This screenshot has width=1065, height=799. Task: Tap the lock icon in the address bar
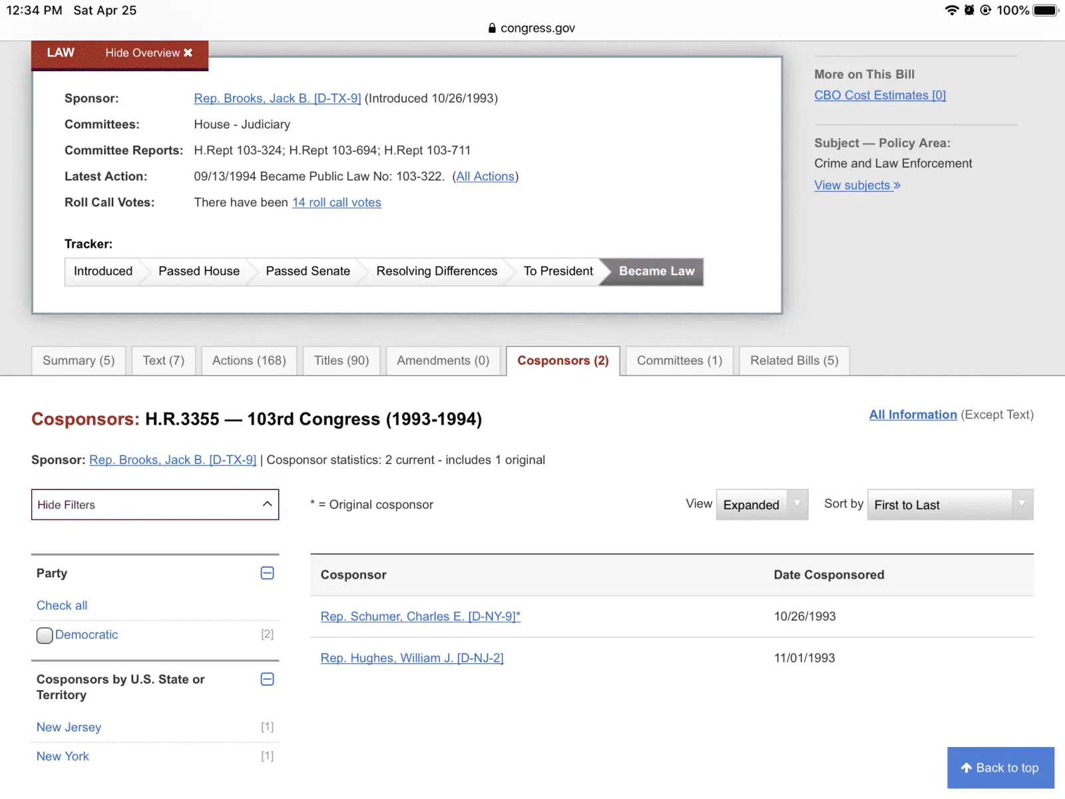click(x=492, y=28)
